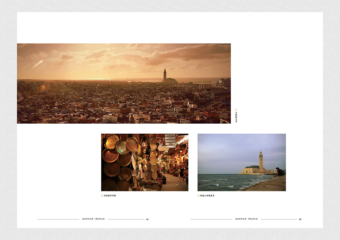Viewport: 340px width, 240px height.
Task: Open the Marrakech souk brass plates photo
Action: pyautogui.click(x=145, y=162)
